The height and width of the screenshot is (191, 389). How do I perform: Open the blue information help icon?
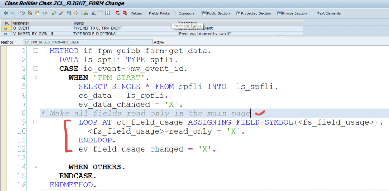point(107,13)
